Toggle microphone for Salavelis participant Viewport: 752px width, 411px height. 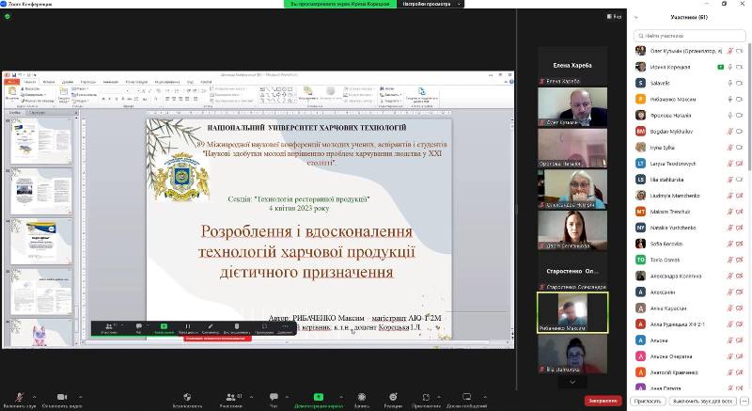click(730, 83)
